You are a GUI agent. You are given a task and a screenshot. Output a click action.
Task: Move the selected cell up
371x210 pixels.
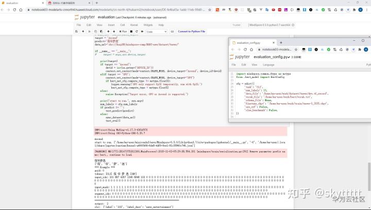(108, 31)
